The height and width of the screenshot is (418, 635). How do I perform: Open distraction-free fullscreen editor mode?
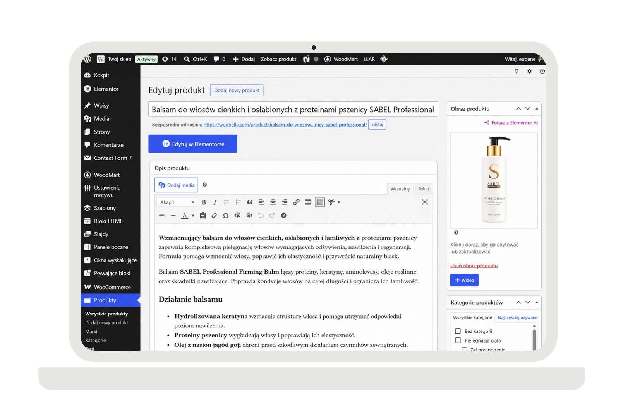pos(425,202)
